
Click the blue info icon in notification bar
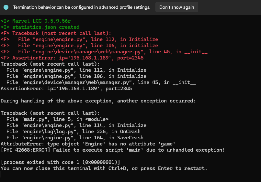(6, 7)
